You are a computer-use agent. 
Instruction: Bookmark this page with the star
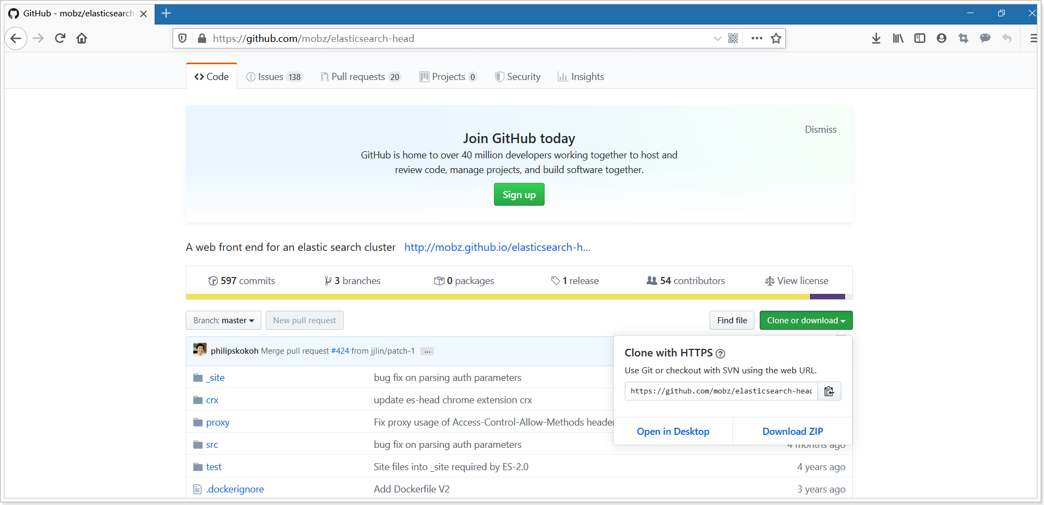click(776, 38)
